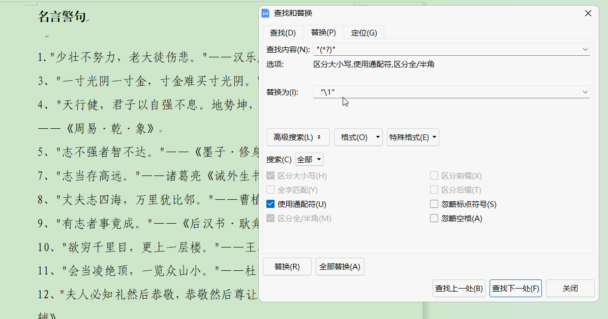Open the 特殊格式(E) dropdown menu
The height and width of the screenshot is (319, 608).
pos(412,137)
